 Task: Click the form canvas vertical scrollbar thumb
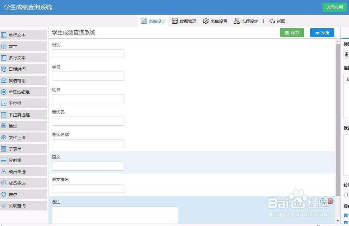click(x=337, y=120)
